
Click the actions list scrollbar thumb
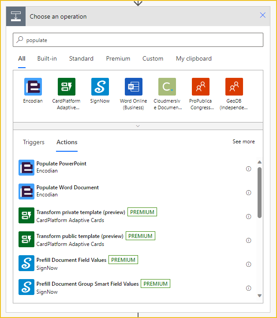click(260, 192)
